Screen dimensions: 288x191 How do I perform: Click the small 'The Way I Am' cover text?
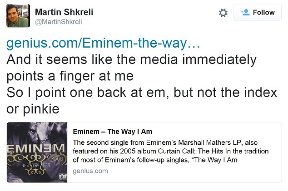(x=37, y=167)
